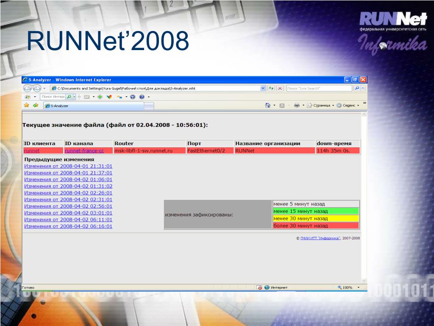Open 'Изменения от 2008-04-02 03:01:01' link
The image size is (434, 326).
pos(68,213)
